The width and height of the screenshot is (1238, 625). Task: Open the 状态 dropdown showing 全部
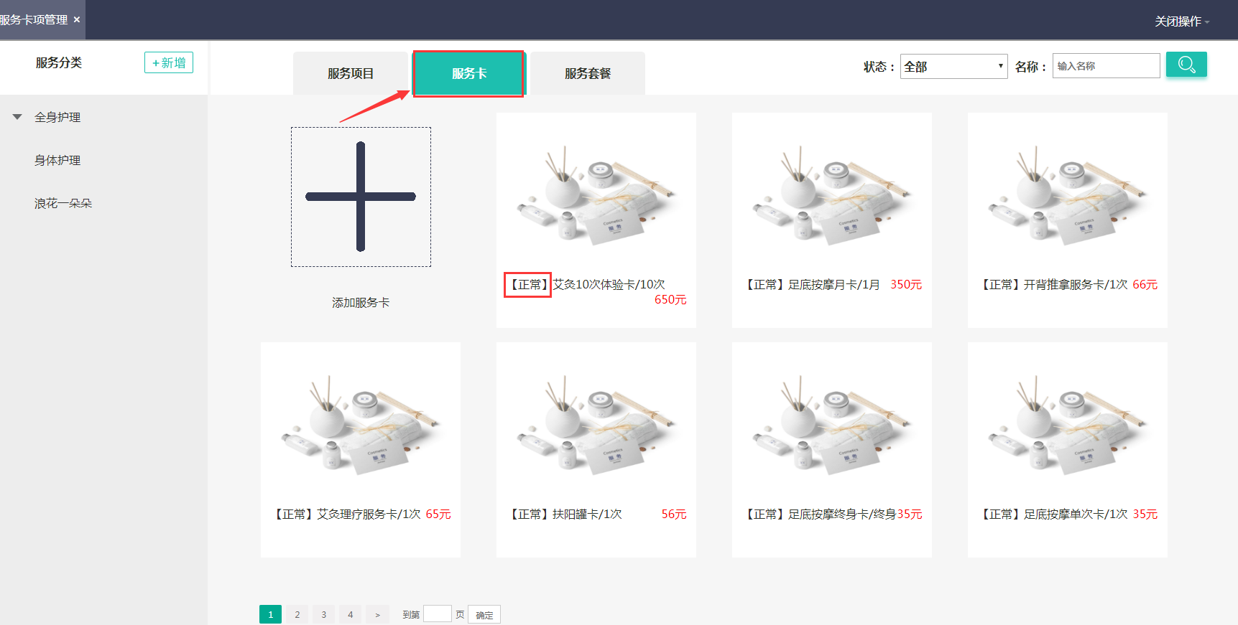953,67
